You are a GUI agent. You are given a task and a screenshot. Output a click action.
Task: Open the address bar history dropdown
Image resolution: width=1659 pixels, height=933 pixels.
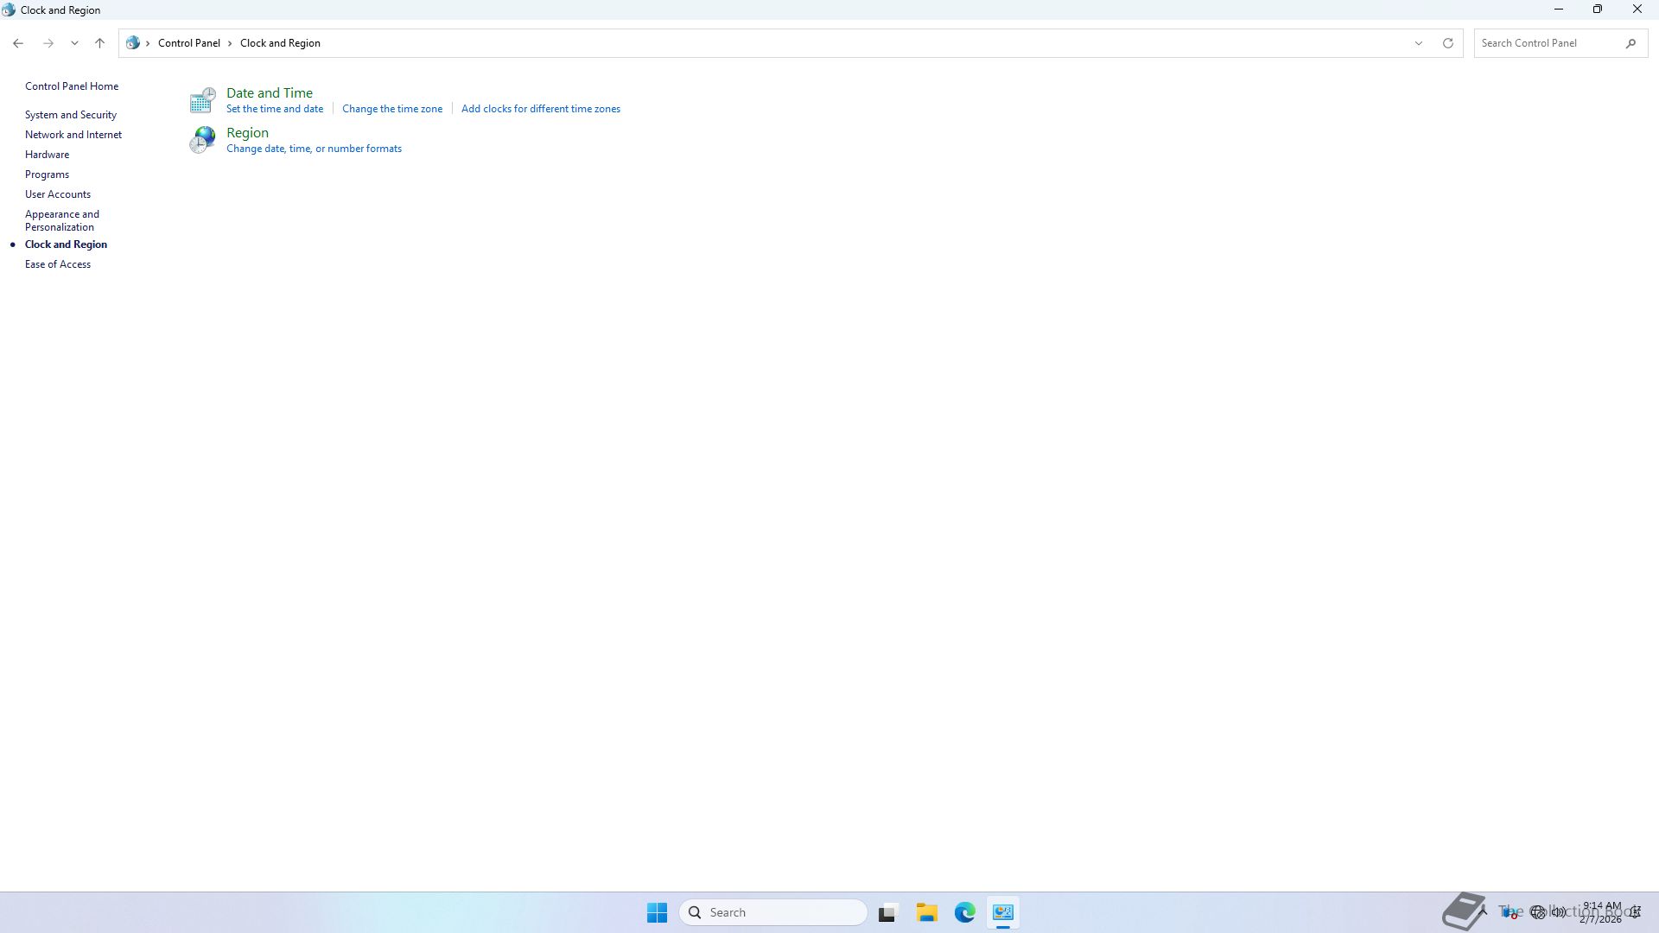(x=1418, y=43)
